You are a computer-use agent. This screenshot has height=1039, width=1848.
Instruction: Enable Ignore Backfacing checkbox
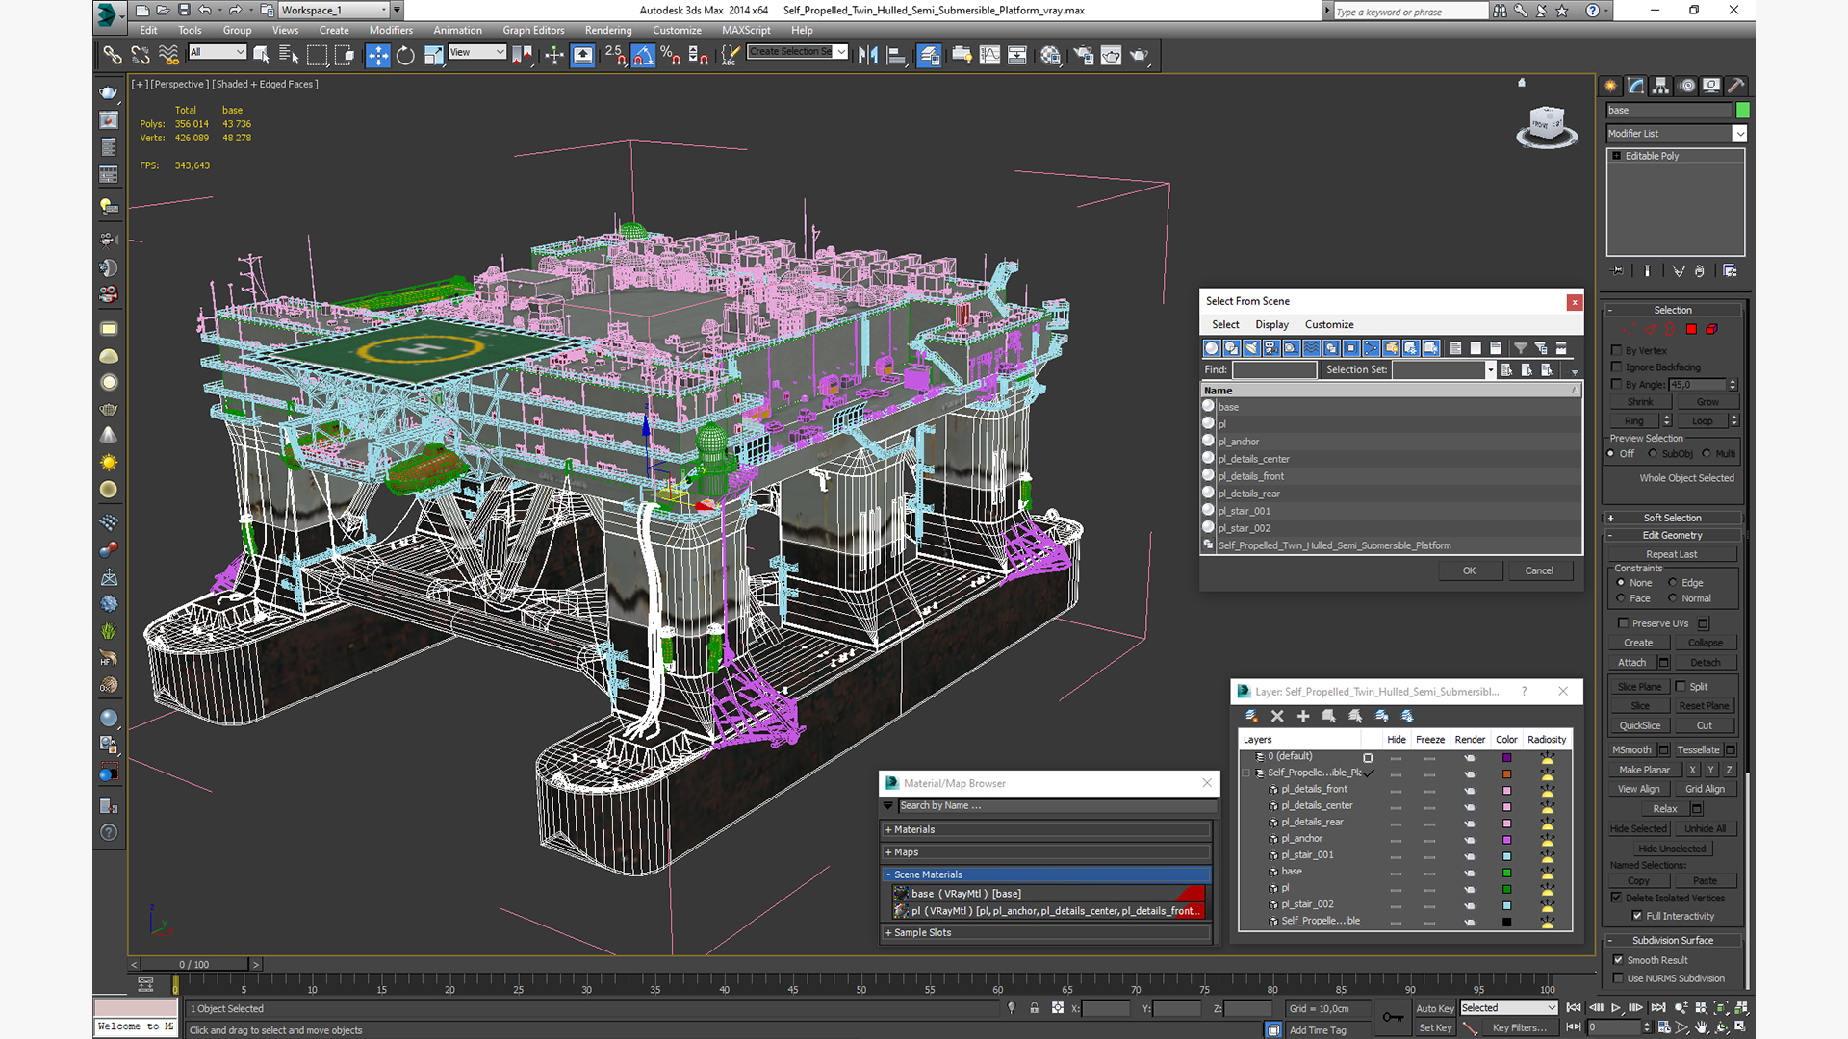pyautogui.click(x=1617, y=367)
